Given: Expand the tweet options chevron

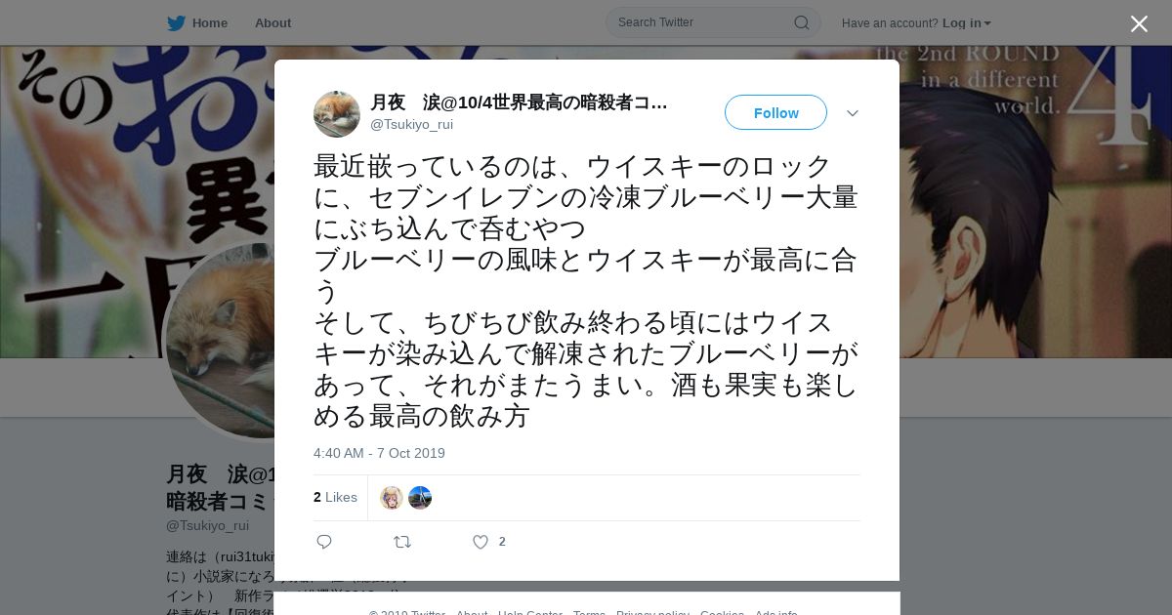Looking at the screenshot, I should coord(853,113).
